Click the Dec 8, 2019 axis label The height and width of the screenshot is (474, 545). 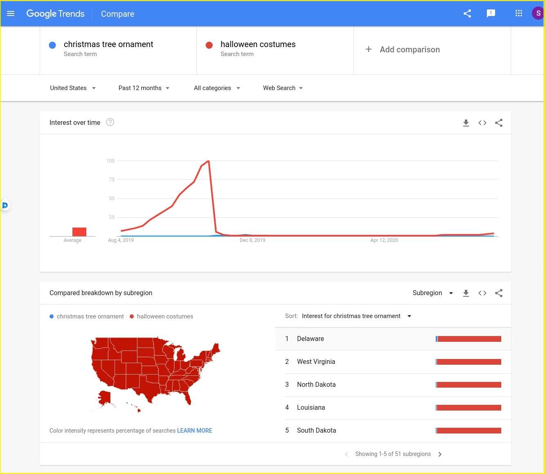pos(252,240)
